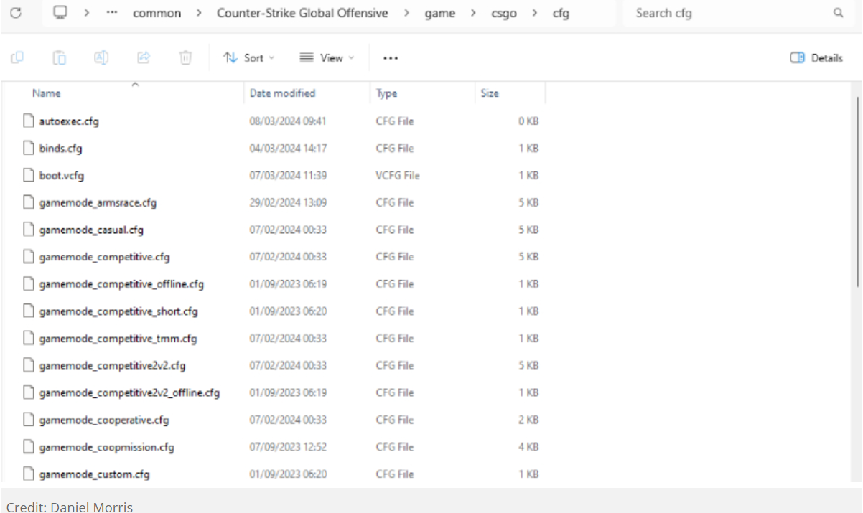Select gamemode_competitive_tmm.cfg file name
Screen dimensions: 863x513
[118, 339]
